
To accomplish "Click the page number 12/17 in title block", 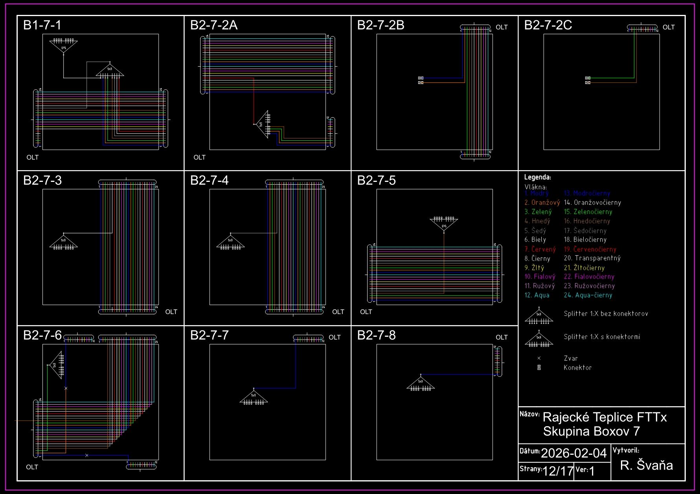I will click(558, 471).
